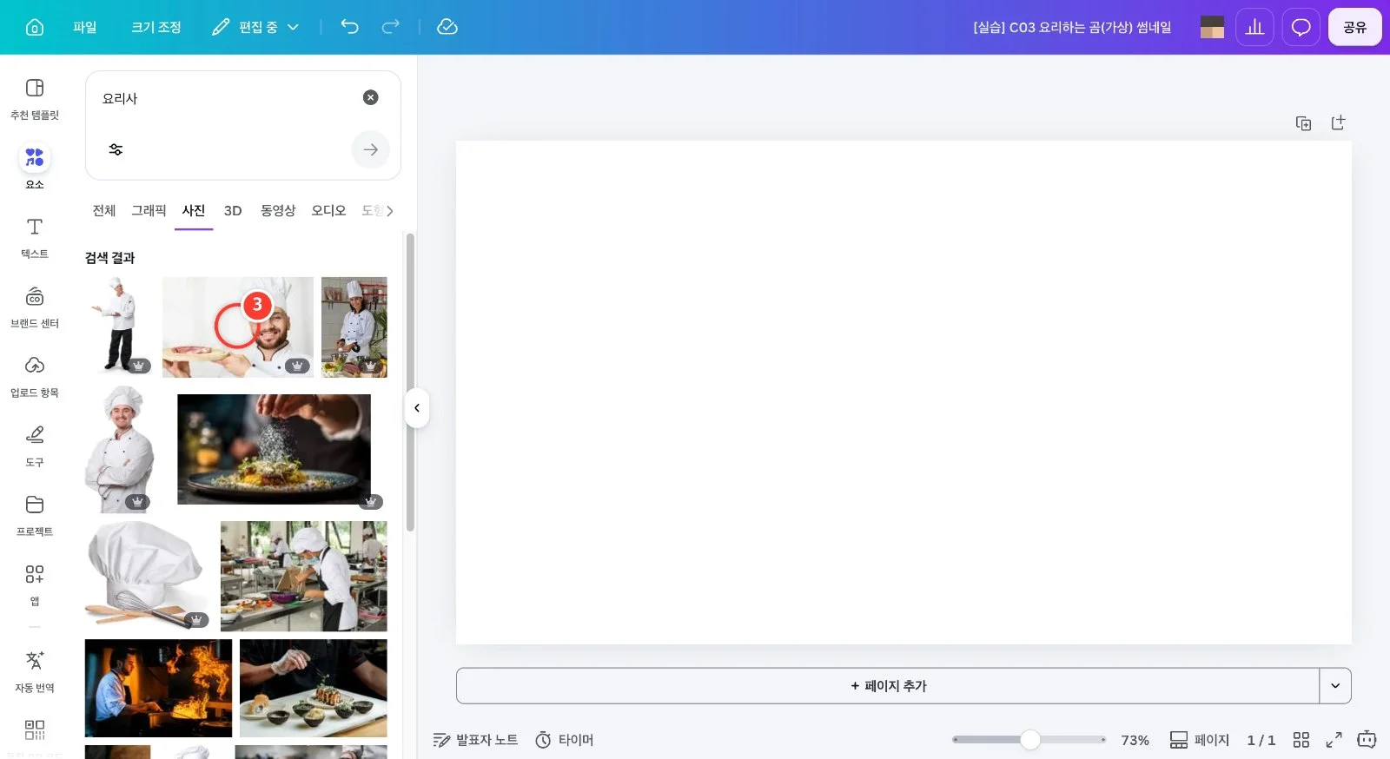Click the + 페이지 추가 button
This screenshot has height=759, width=1390.
point(888,686)
